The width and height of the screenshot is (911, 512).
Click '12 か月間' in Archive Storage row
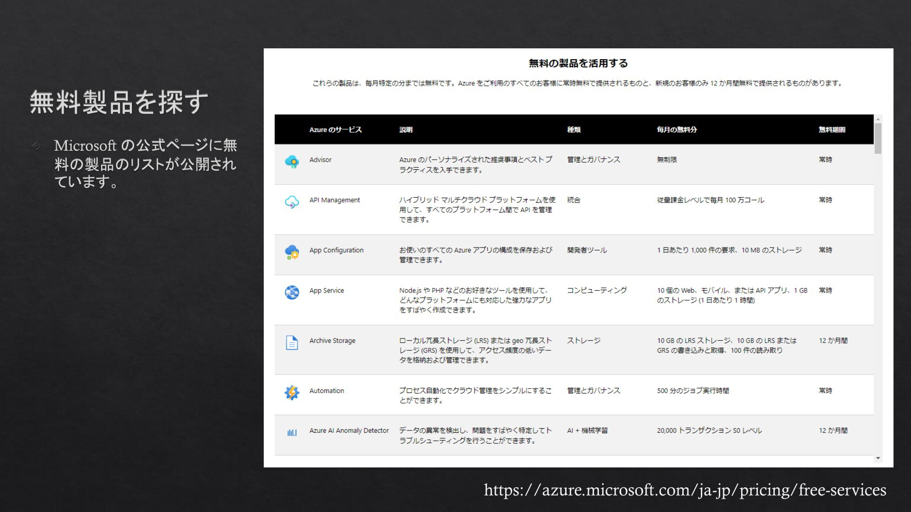(x=833, y=340)
